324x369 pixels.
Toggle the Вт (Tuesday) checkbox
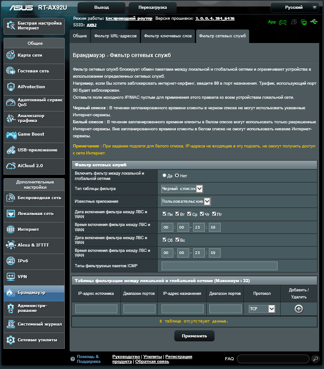pyautogui.click(x=177, y=214)
